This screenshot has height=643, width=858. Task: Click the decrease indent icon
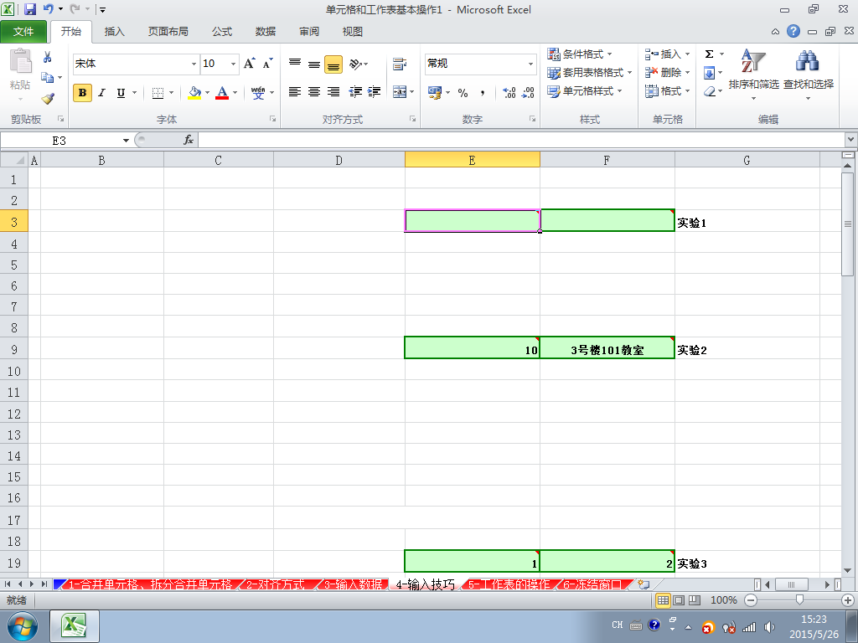(355, 92)
